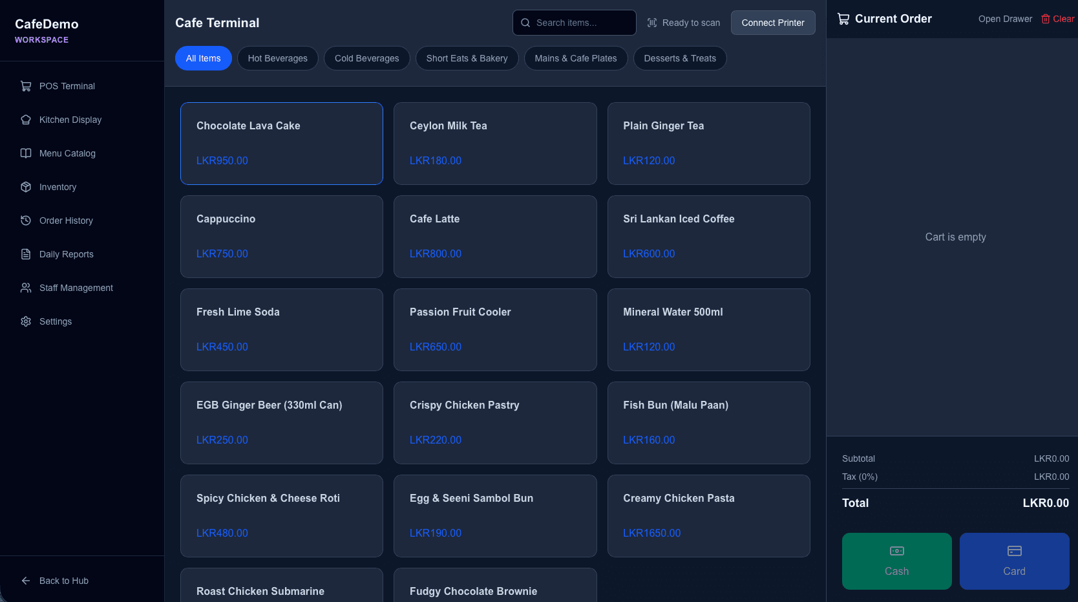View Desserts & Treats category
Image resolution: width=1078 pixels, height=602 pixels.
pos(680,58)
